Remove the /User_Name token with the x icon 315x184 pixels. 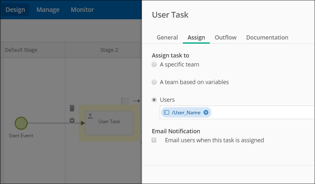click(x=206, y=112)
